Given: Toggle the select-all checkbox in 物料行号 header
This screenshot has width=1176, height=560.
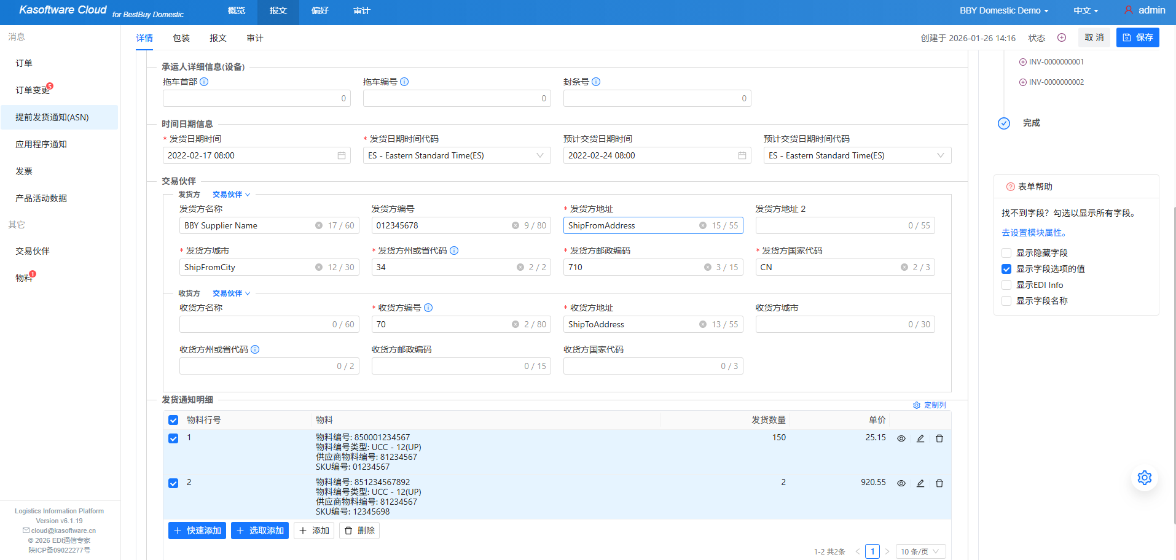Looking at the screenshot, I should click(x=173, y=420).
